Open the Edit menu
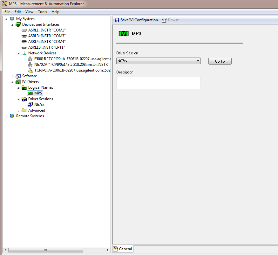This screenshot has height=255, width=278. coord(18,12)
